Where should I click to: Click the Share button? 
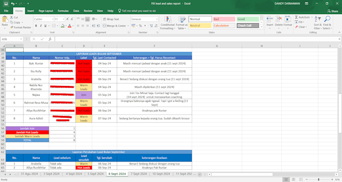(x=332, y=11)
